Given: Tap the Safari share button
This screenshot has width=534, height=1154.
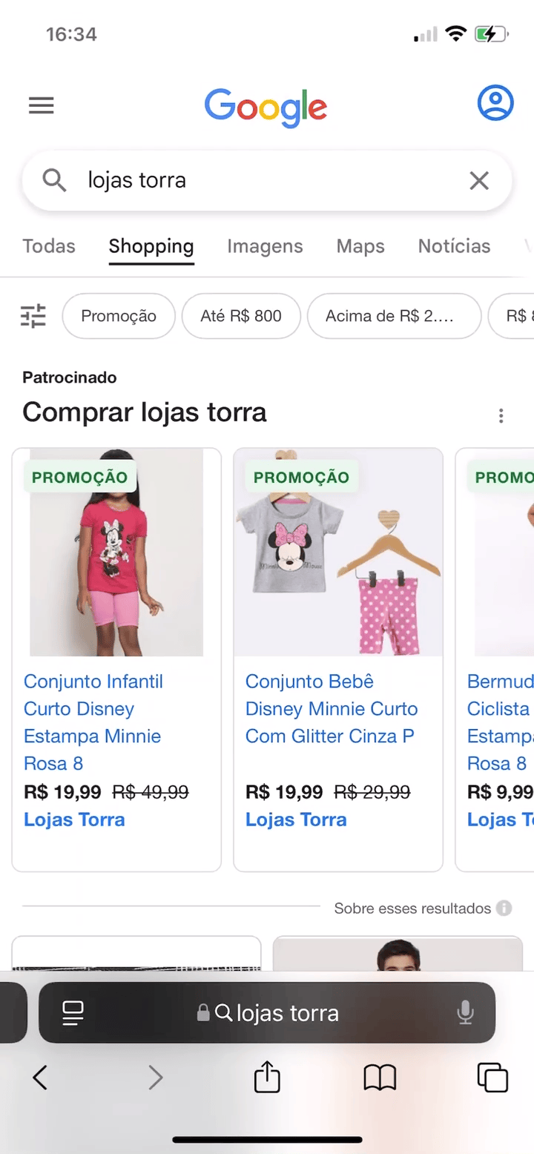Looking at the screenshot, I should coord(267,1077).
